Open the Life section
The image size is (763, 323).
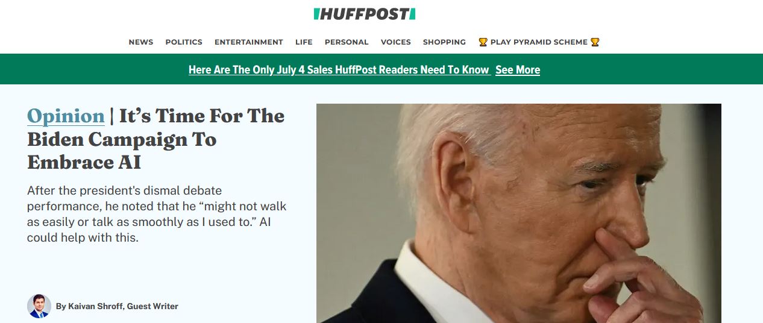304,42
